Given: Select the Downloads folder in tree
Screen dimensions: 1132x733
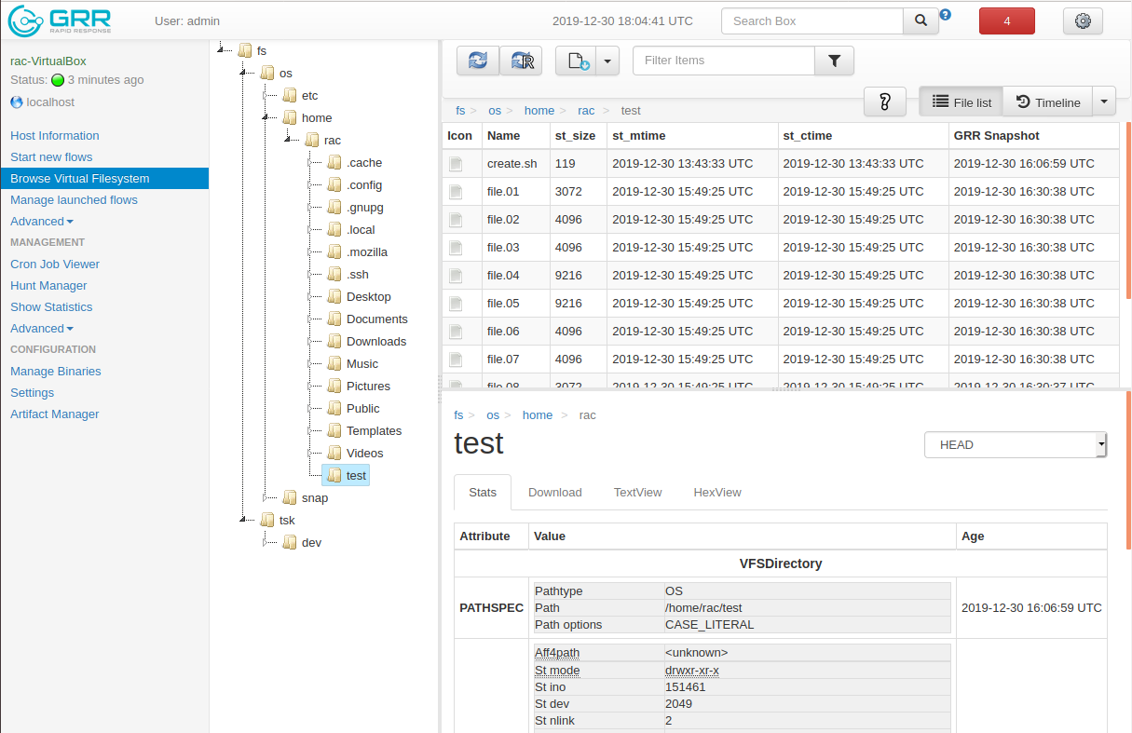Looking at the screenshot, I should 376,342.
